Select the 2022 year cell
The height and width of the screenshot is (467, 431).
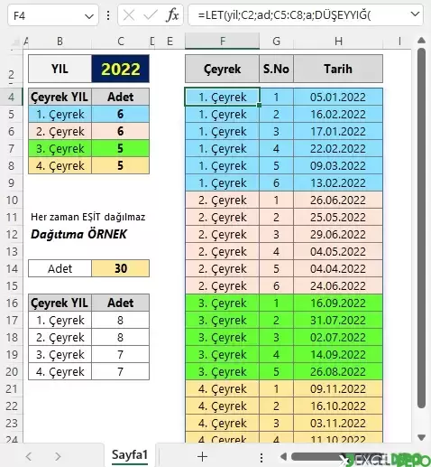pos(121,69)
